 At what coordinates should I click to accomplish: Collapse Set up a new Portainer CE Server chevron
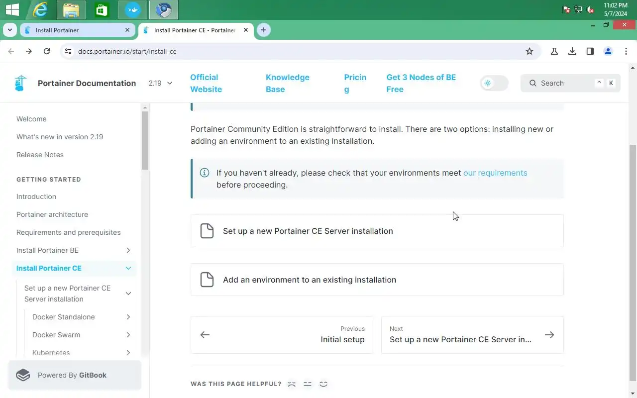(x=128, y=294)
